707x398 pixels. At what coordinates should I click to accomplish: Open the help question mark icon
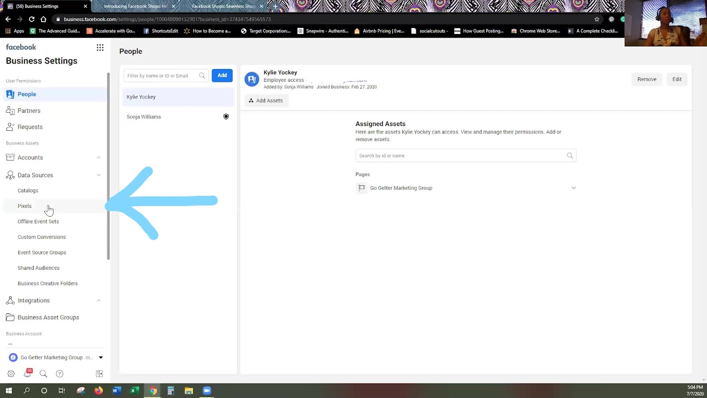point(60,374)
